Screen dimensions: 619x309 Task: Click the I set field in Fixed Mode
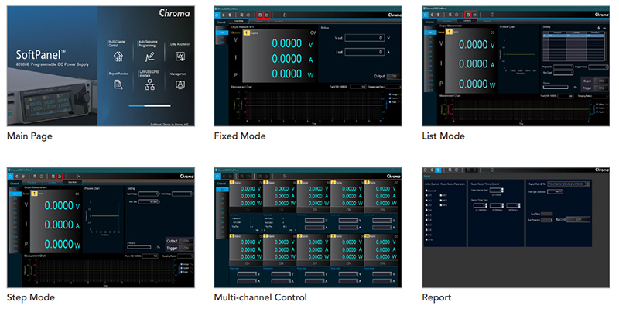(364, 52)
